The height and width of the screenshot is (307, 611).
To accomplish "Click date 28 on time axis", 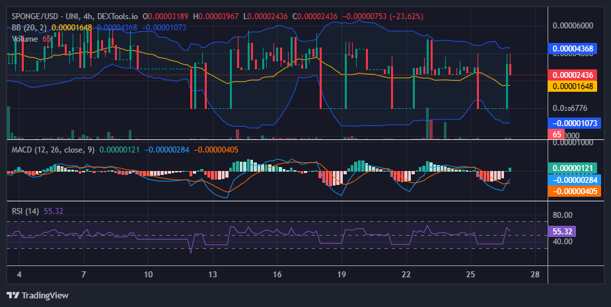I will coord(535,274).
